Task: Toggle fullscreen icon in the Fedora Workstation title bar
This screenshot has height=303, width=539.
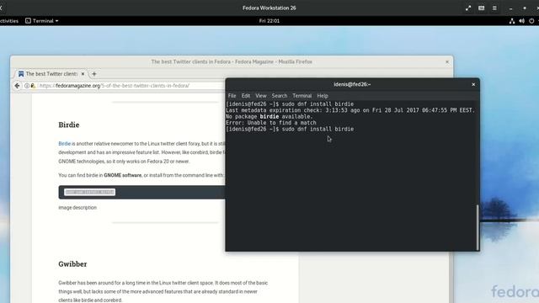Action: point(468,8)
